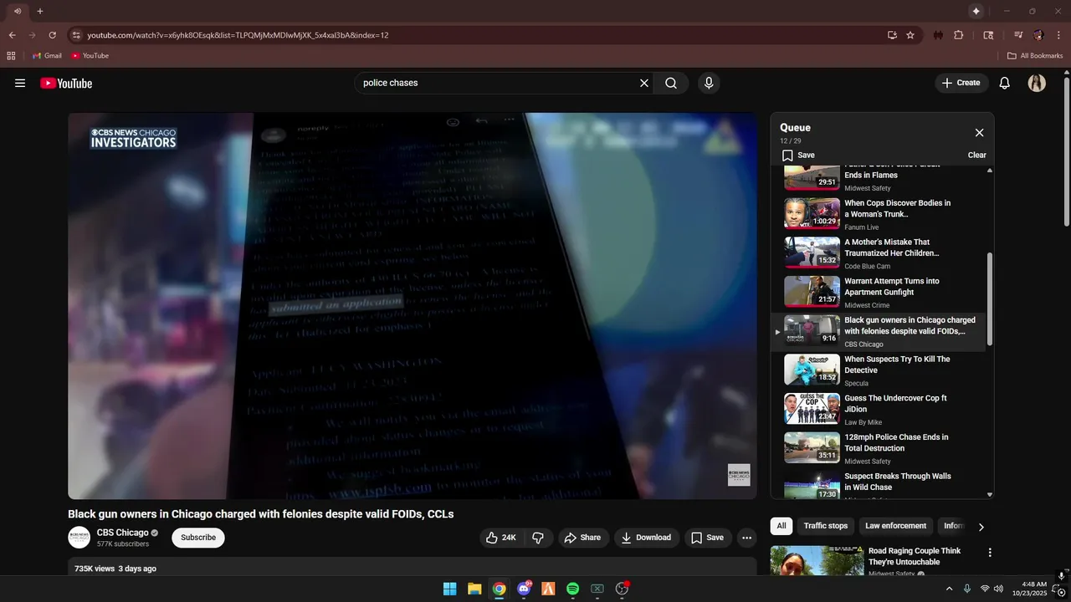Select the Traffic stops chip
This screenshot has height=602, width=1071.
point(826,526)
